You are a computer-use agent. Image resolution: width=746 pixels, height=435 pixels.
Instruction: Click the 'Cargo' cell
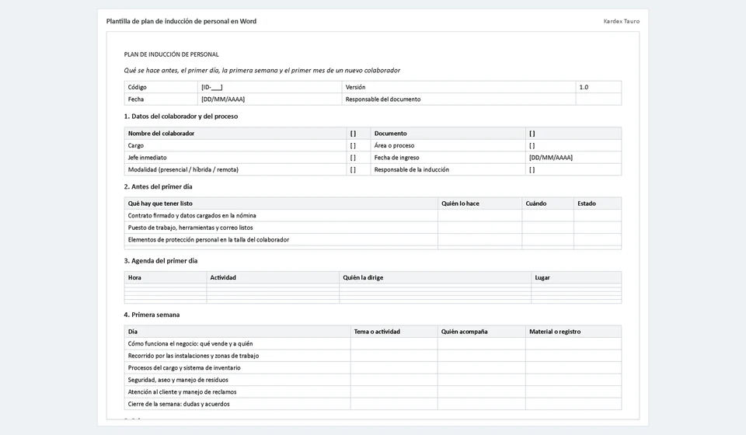tap(235, 145)
